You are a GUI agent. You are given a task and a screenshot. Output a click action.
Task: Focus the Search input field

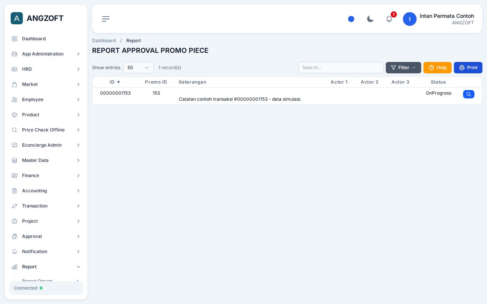click(x=341, y=68)
